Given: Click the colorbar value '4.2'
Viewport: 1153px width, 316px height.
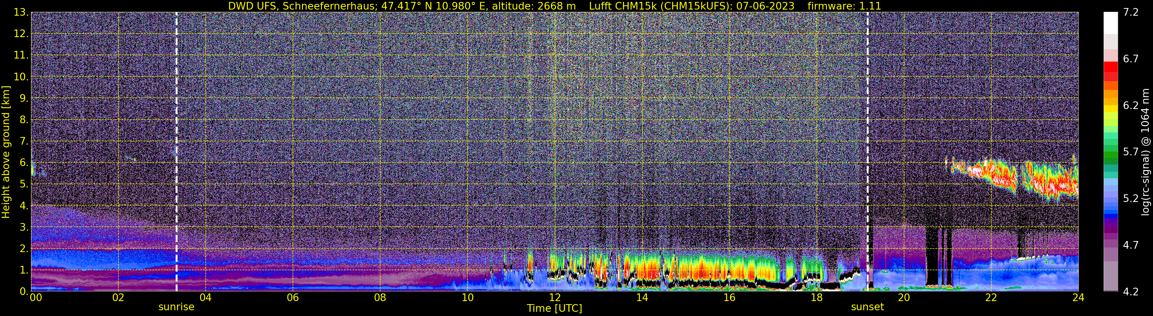Looking at the screenshot, I should (1131, 292).
